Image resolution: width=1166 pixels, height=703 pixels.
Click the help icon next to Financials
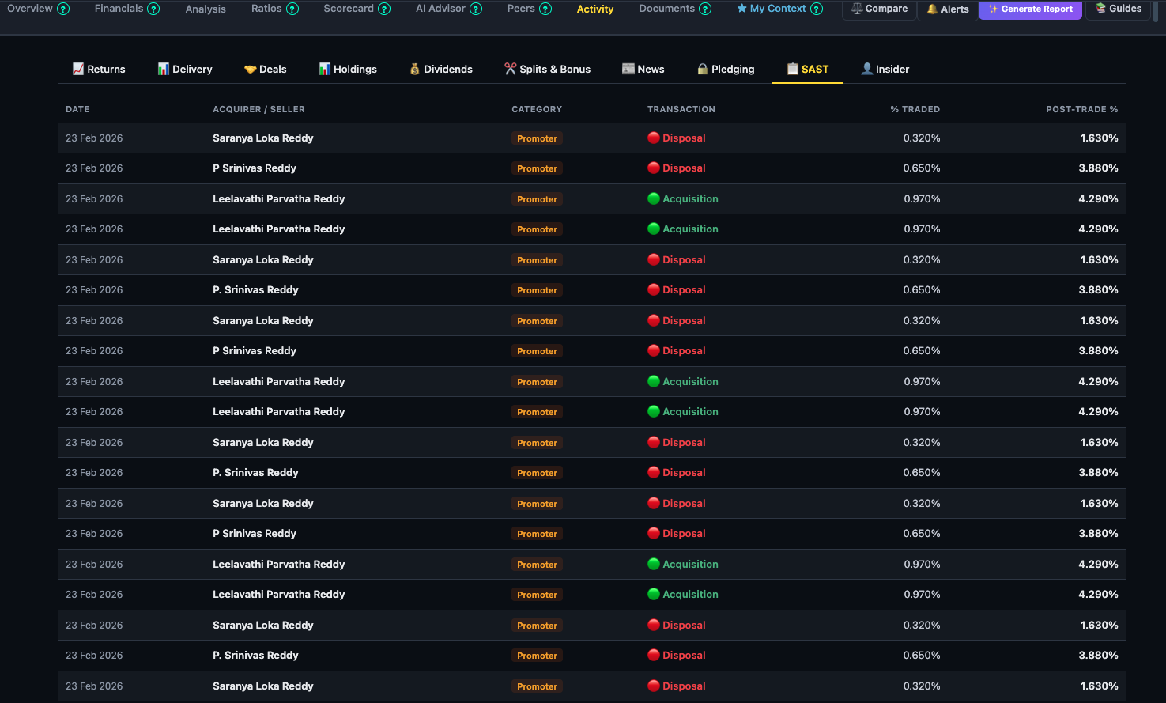point(153,8)
